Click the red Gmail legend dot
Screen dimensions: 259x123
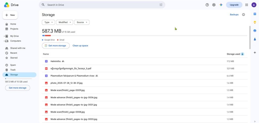point(58,40)
